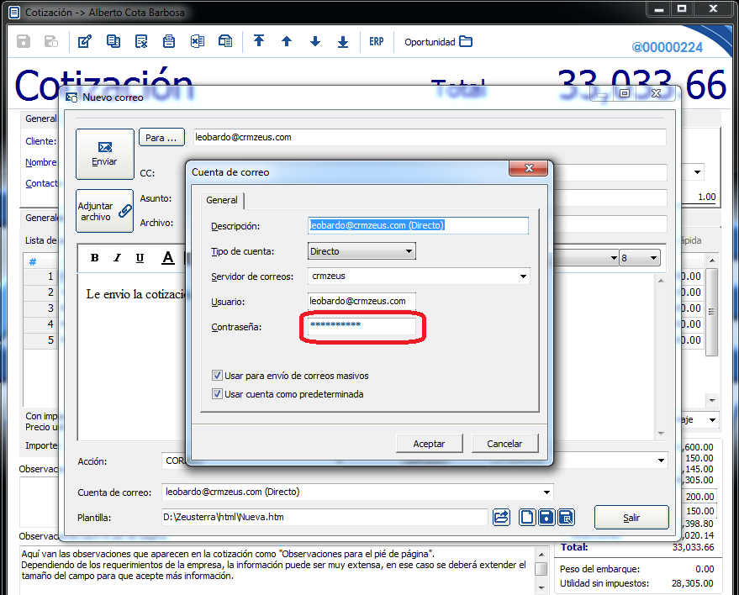Image resolution: width=739 pixels, height=595 pixels.
Task: Click the new blank template icon
Action: coord(527,517)
